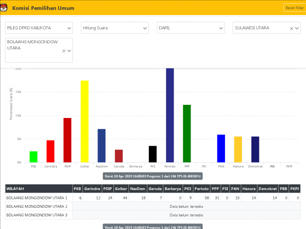The height and width of the screenshot is (229, 306).
Task: Click the tall Perindo bar
Action: tap(169, 115)
